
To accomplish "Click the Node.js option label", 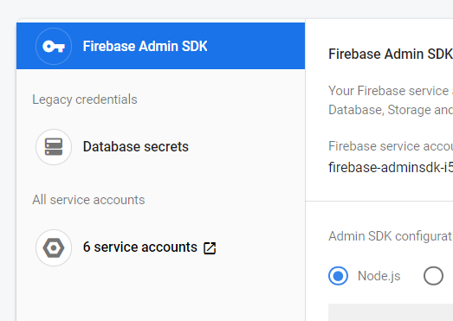I will point(379,276).
